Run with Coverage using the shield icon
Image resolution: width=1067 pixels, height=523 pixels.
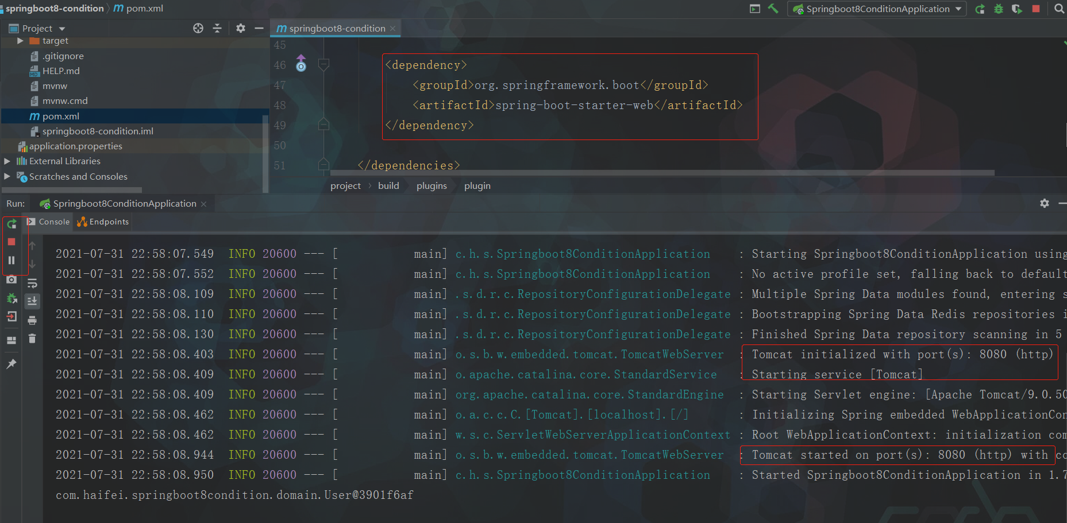(x=1017, y=9)
